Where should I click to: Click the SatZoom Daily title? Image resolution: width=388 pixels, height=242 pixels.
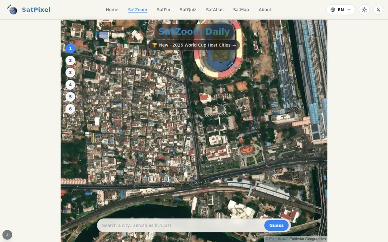pos(194,31)
